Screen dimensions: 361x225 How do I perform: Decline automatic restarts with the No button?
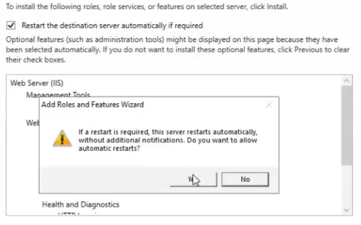(245, 180)
